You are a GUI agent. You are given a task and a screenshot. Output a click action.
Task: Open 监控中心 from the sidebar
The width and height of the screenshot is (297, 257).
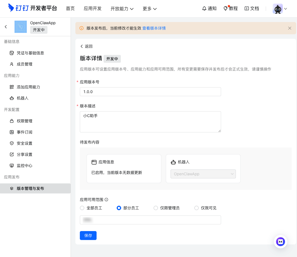click(x=24, y=166)
